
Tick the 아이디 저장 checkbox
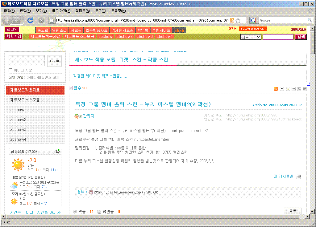[10, 70]
